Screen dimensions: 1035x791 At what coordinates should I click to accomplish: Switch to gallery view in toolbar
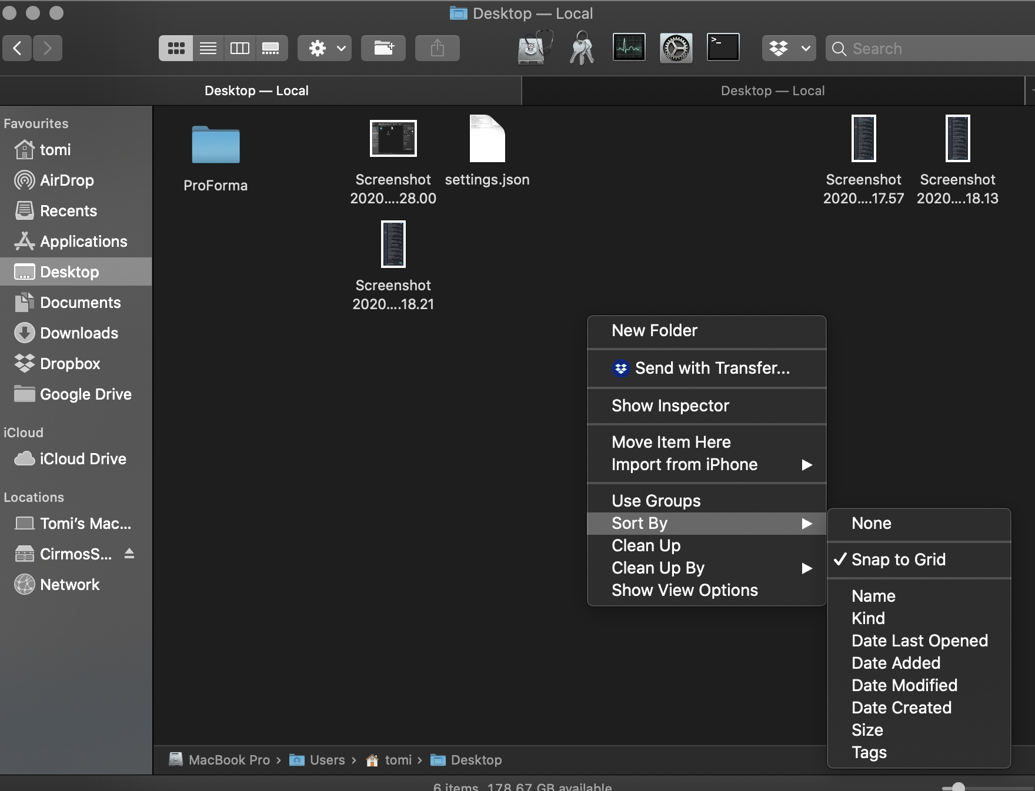(271, 48)
